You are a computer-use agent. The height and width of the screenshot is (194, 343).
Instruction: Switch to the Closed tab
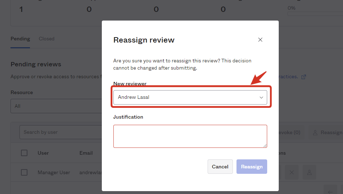pos(47,39)
